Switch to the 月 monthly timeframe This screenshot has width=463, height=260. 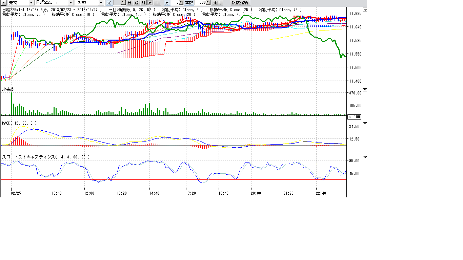click(x=143, y=3)
